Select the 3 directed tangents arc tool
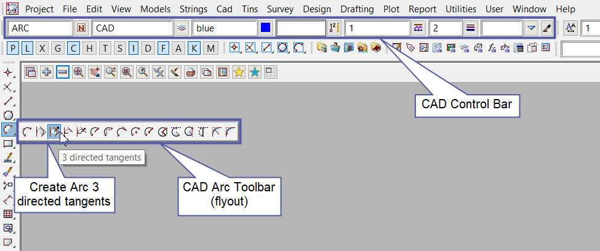 tap(54, 132)
